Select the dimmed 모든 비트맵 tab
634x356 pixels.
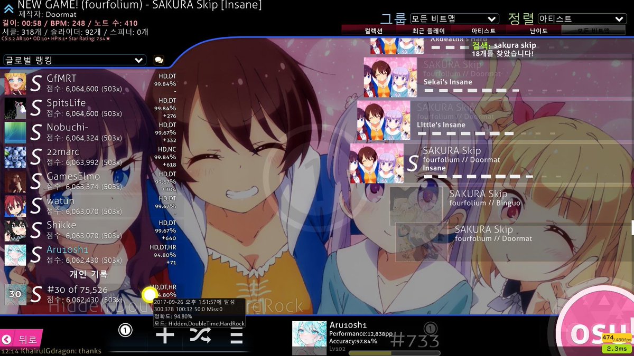[x=594, y=31]
